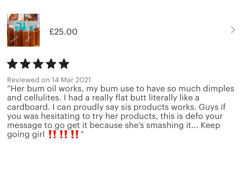Click the third rating star
This screenshot has height=176, width=243.
tap(38, 64)
